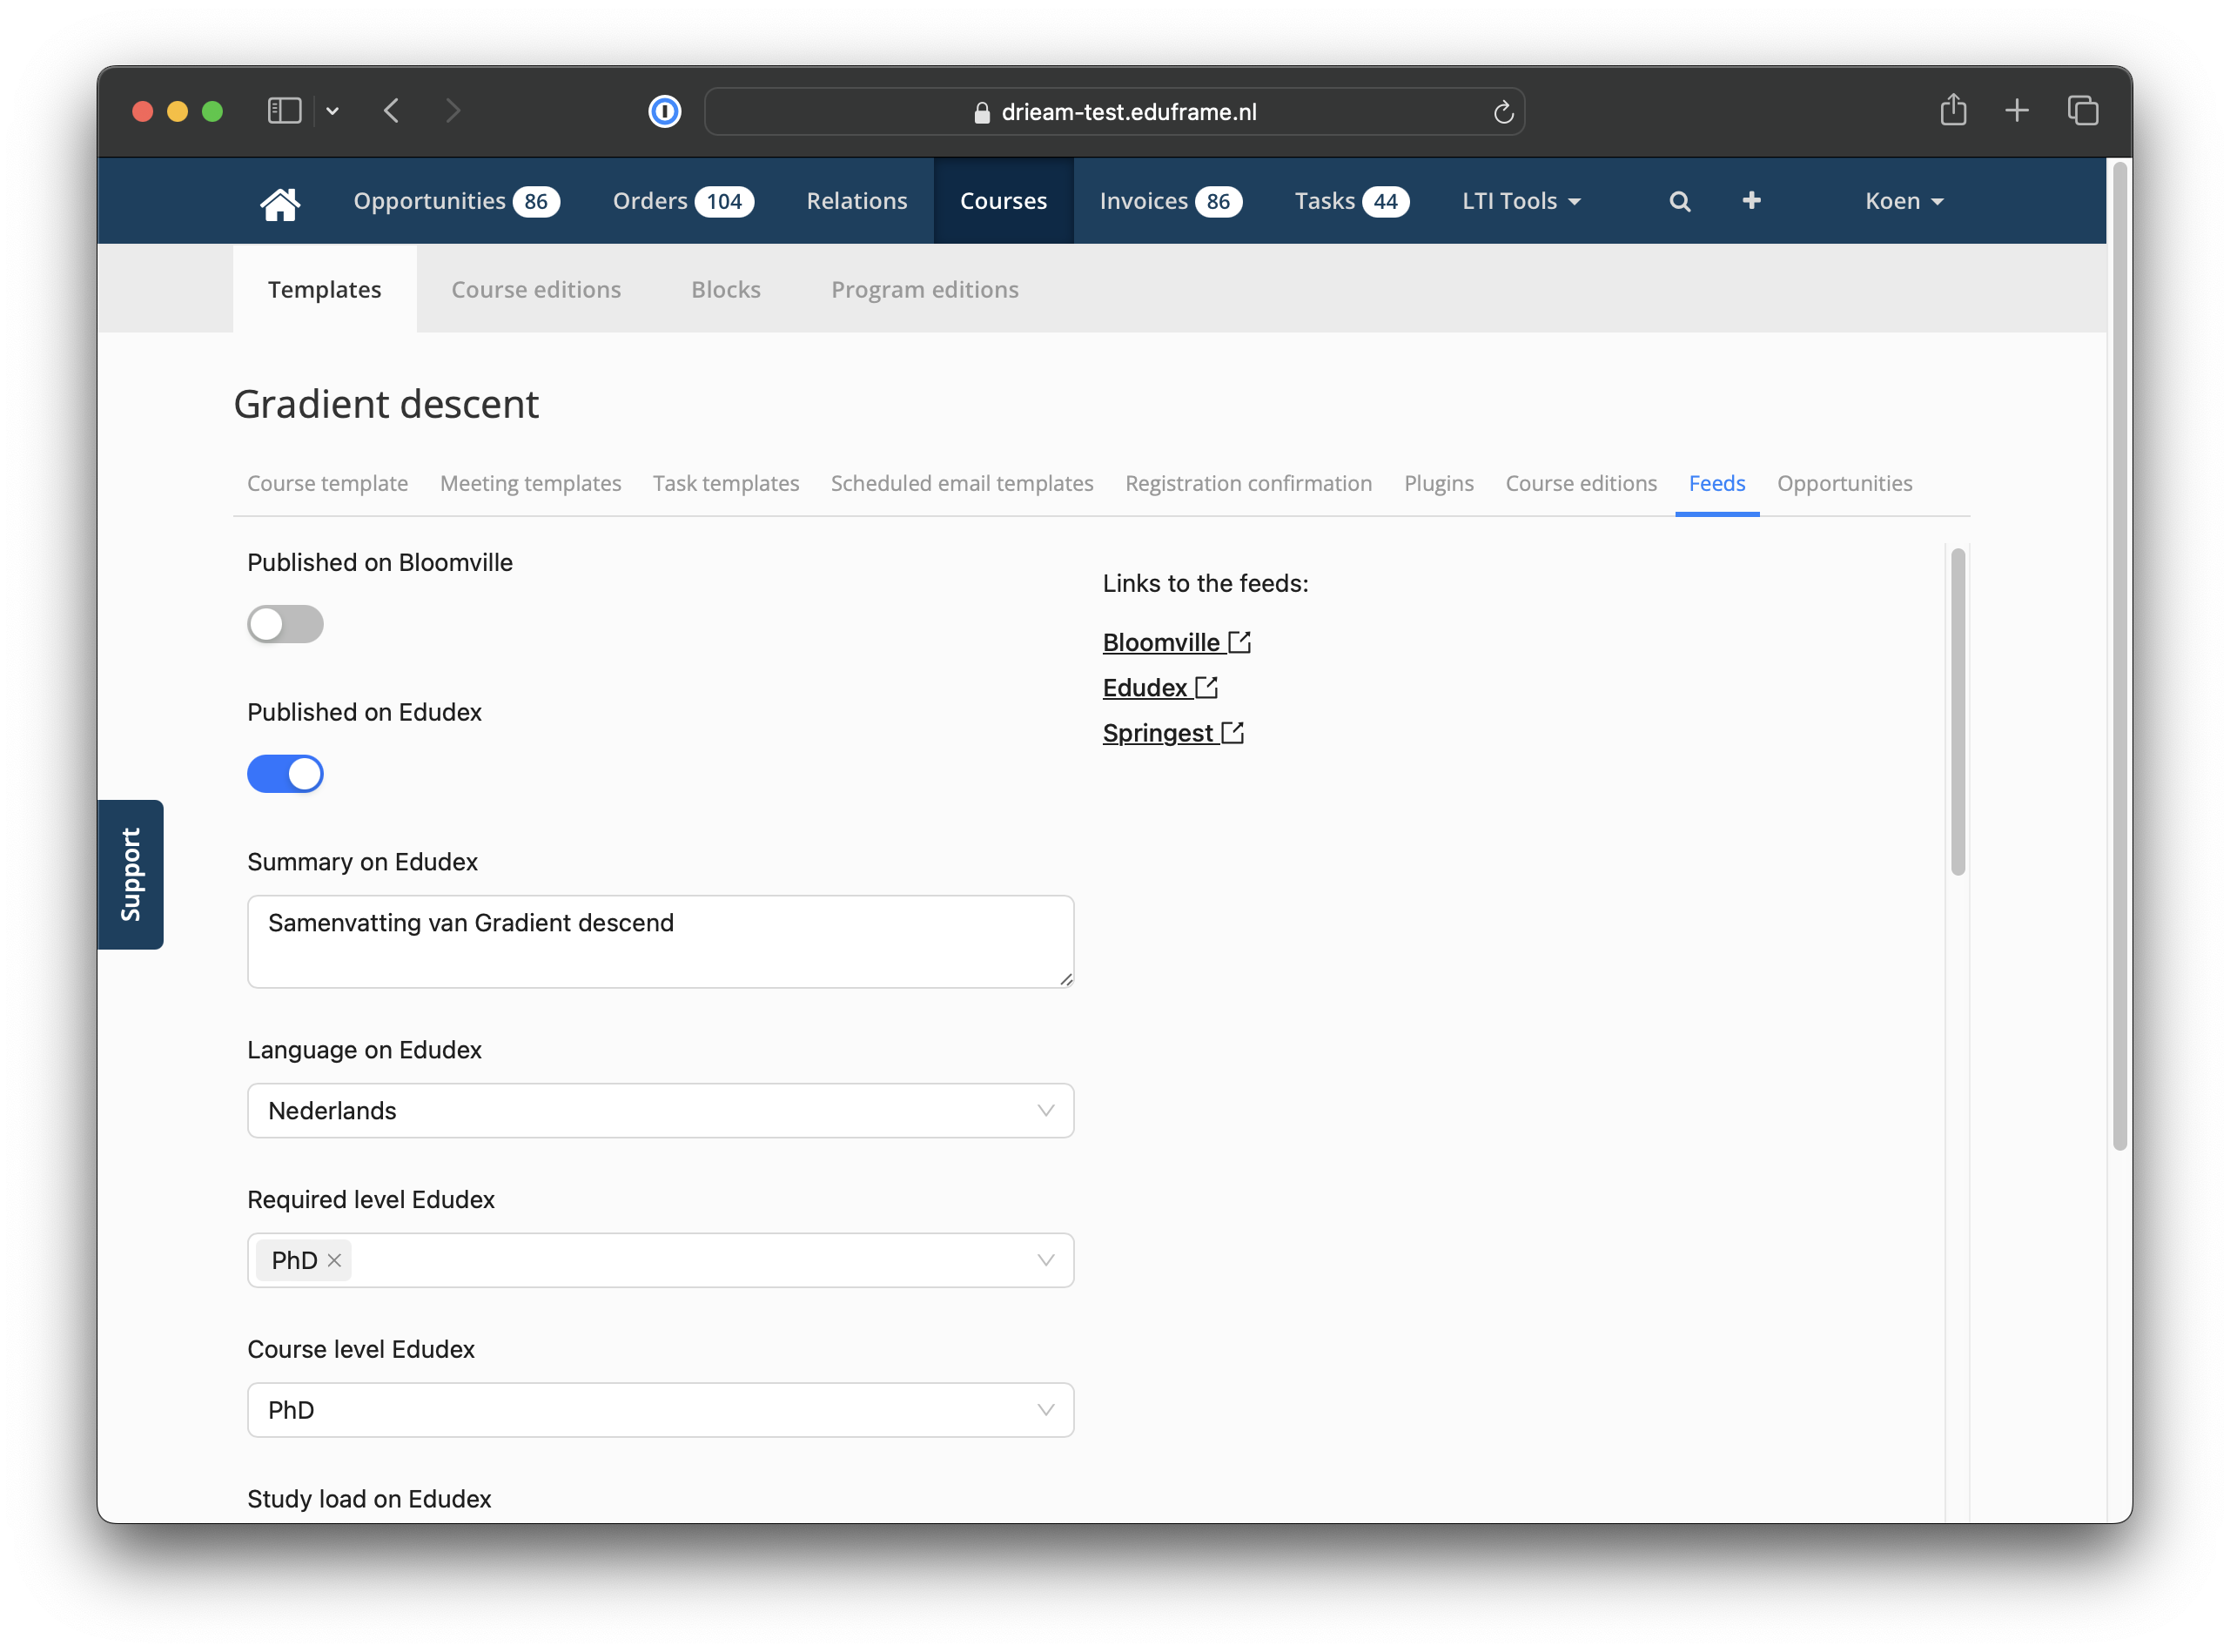Open Safari tab overview icon
2230x1652 pixels.
(2083, 110)
